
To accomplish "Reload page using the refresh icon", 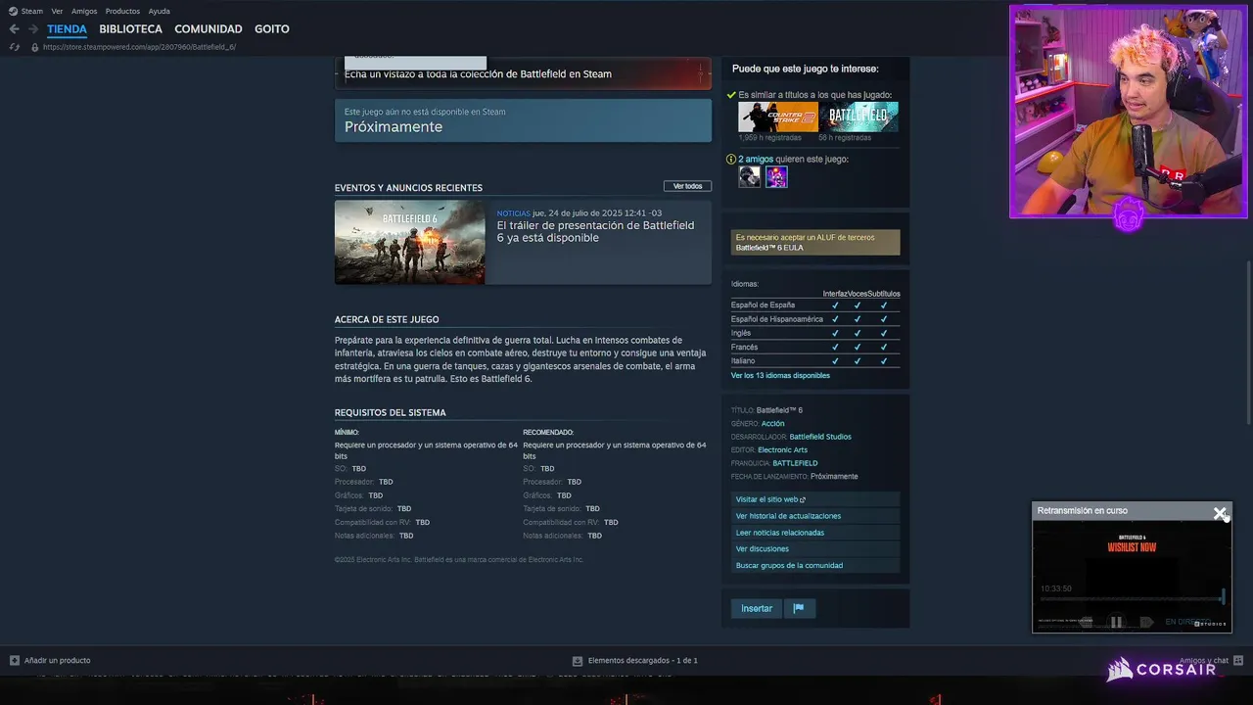I will pyautogui.click(x=14, y=47).
